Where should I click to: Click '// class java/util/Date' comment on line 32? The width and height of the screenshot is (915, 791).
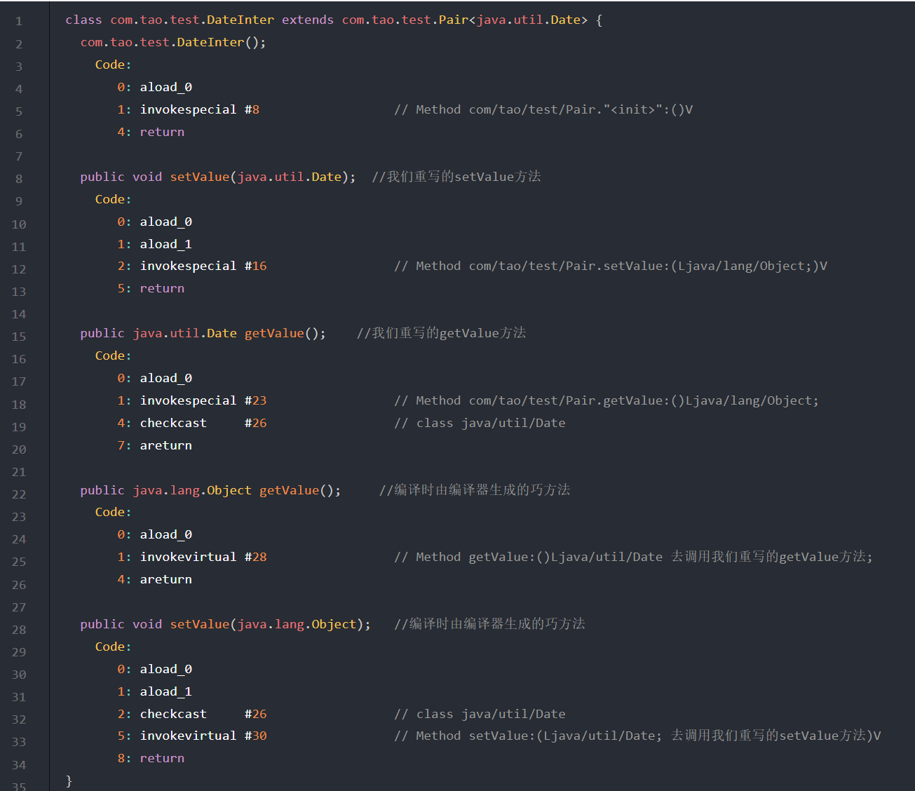[x=480, y=715]
